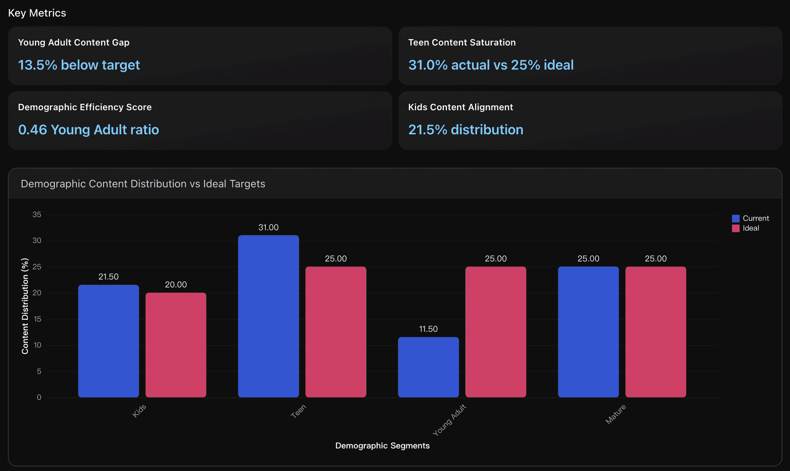Click the Current legend color swatch
Viewport: 790px width, 471px height.
735,218
